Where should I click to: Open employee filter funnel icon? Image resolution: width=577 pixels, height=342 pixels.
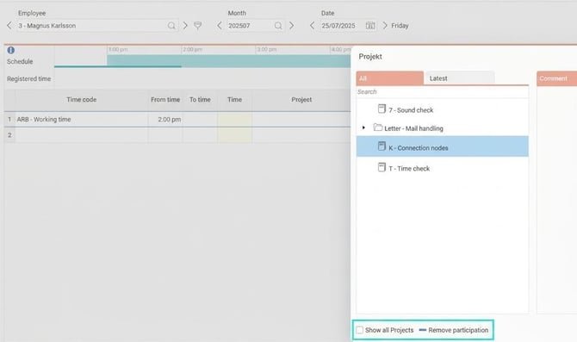197,25
